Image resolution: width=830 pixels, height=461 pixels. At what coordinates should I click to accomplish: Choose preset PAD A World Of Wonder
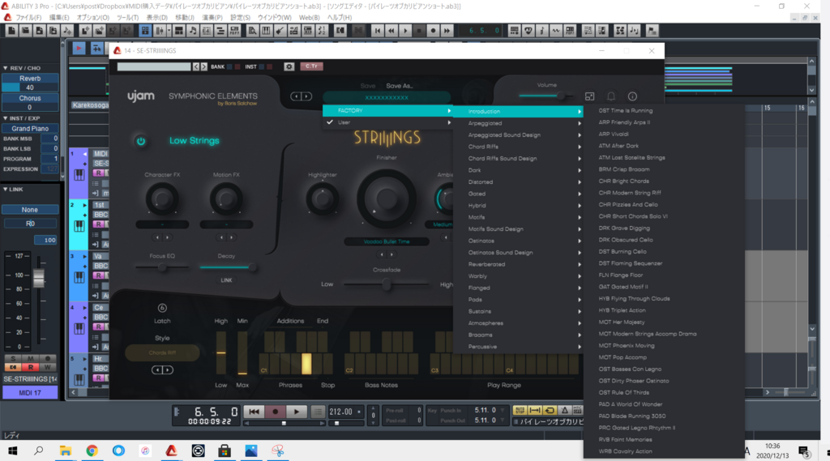(630, 404)
